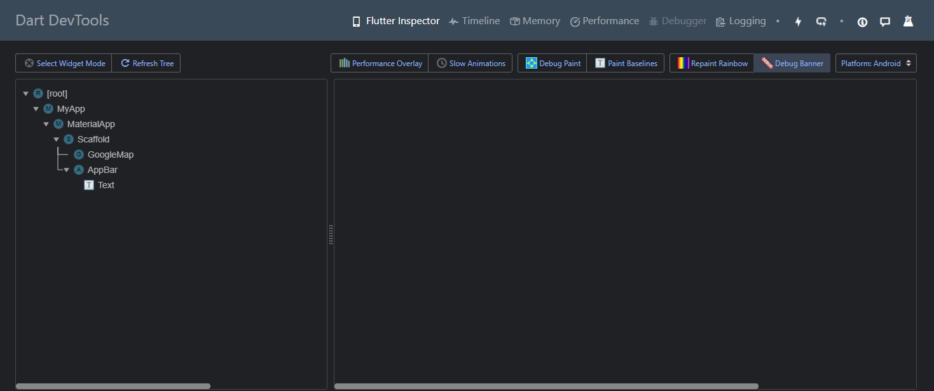934x391 pixels.
Task: Toggle Paint Baselines
Action: [x=626, y=63]
